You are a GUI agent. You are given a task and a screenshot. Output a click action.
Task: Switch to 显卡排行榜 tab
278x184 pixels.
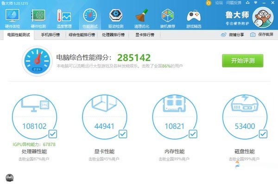(x=145, y=35)
